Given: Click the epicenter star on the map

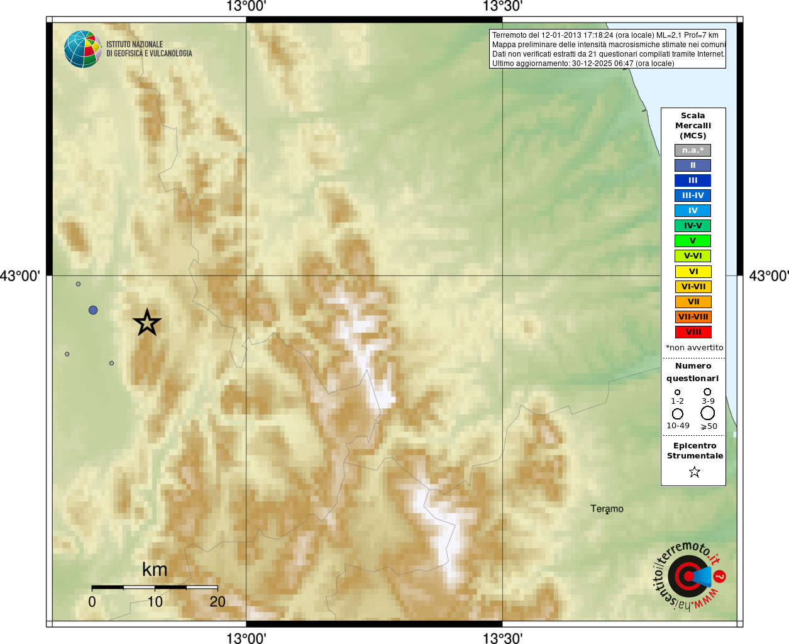Looking at the screenshot, I should pyautogui.click(x=147, y=323).
